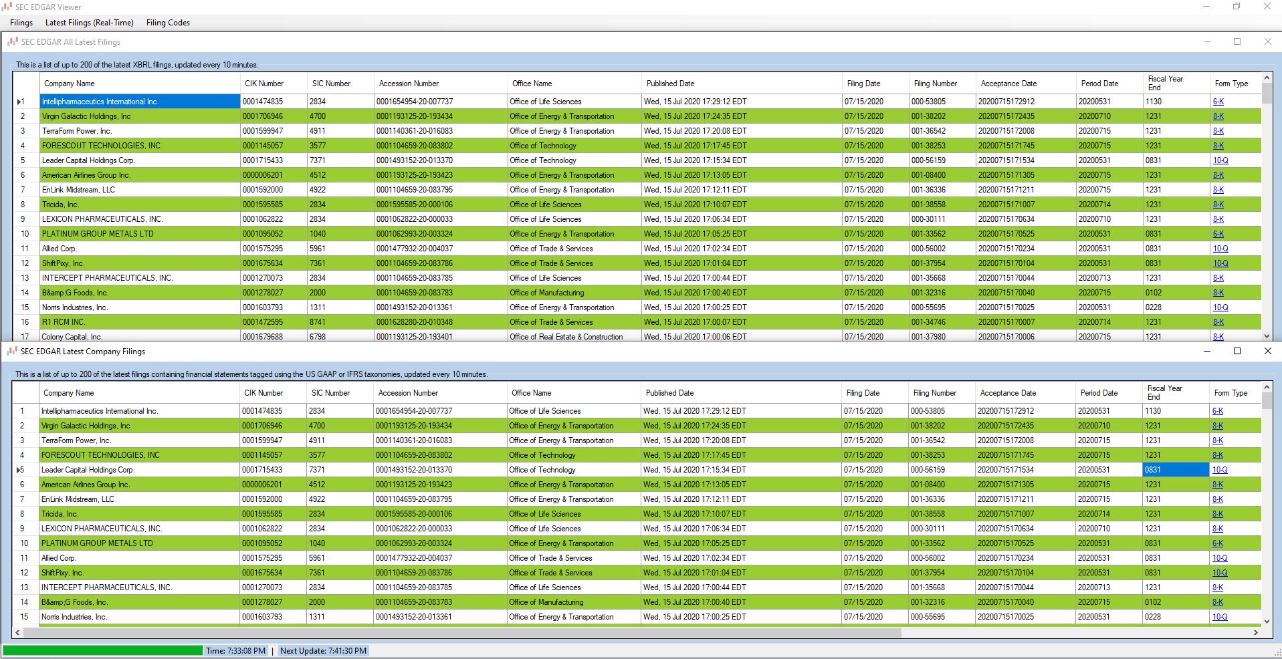
Task: Click right arrow of horizontal scrollbar in Latest Company Filings
Action: pos(1255,632)
